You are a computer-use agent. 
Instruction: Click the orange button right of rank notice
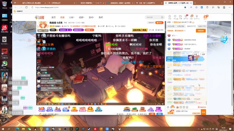click(201, 31)
